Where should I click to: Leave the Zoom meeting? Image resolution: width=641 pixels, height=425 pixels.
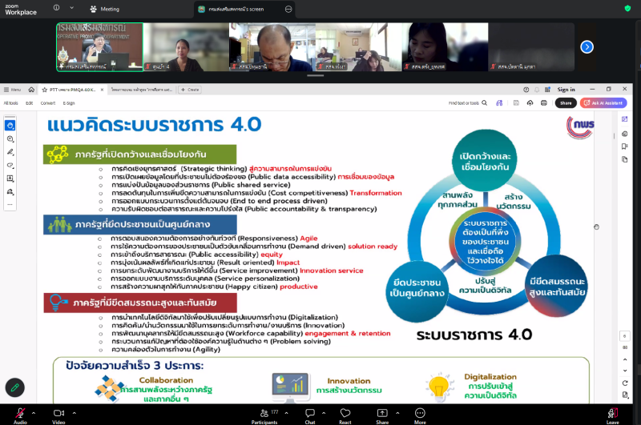[x=612, y=411]
